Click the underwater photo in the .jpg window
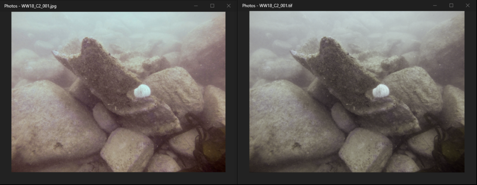 (x=118, y=92)
